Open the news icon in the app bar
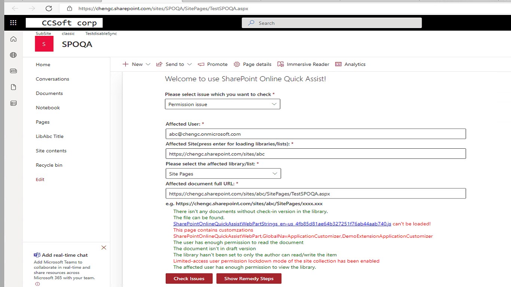Viewport: 511px width, 287px height. 13,71
